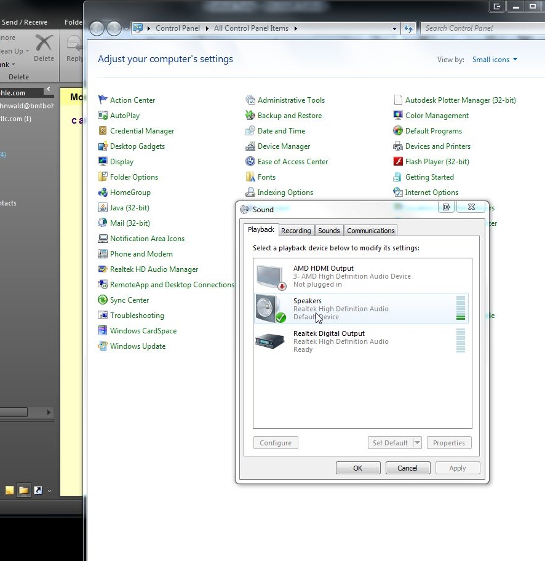This screenshot has width=545, height=561.
Task: Open Outlook Send / Receive ribbon tab
Action: 25,22
